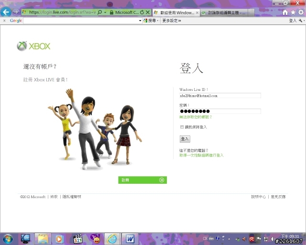Click the Action Center flag icon
This screenshot has height=245, width=306.
pyautogui.click(x=259, y=239)
